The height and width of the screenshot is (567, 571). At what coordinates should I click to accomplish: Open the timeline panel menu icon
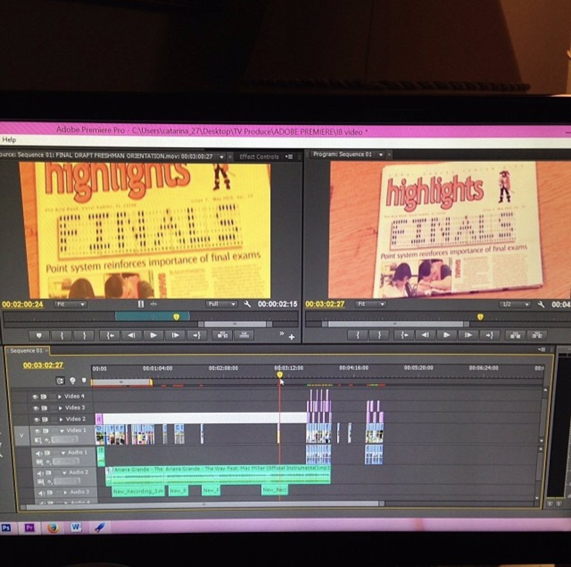(542, 350)
